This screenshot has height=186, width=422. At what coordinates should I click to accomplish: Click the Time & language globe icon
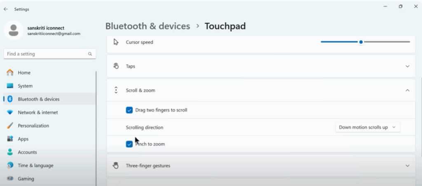10,165
